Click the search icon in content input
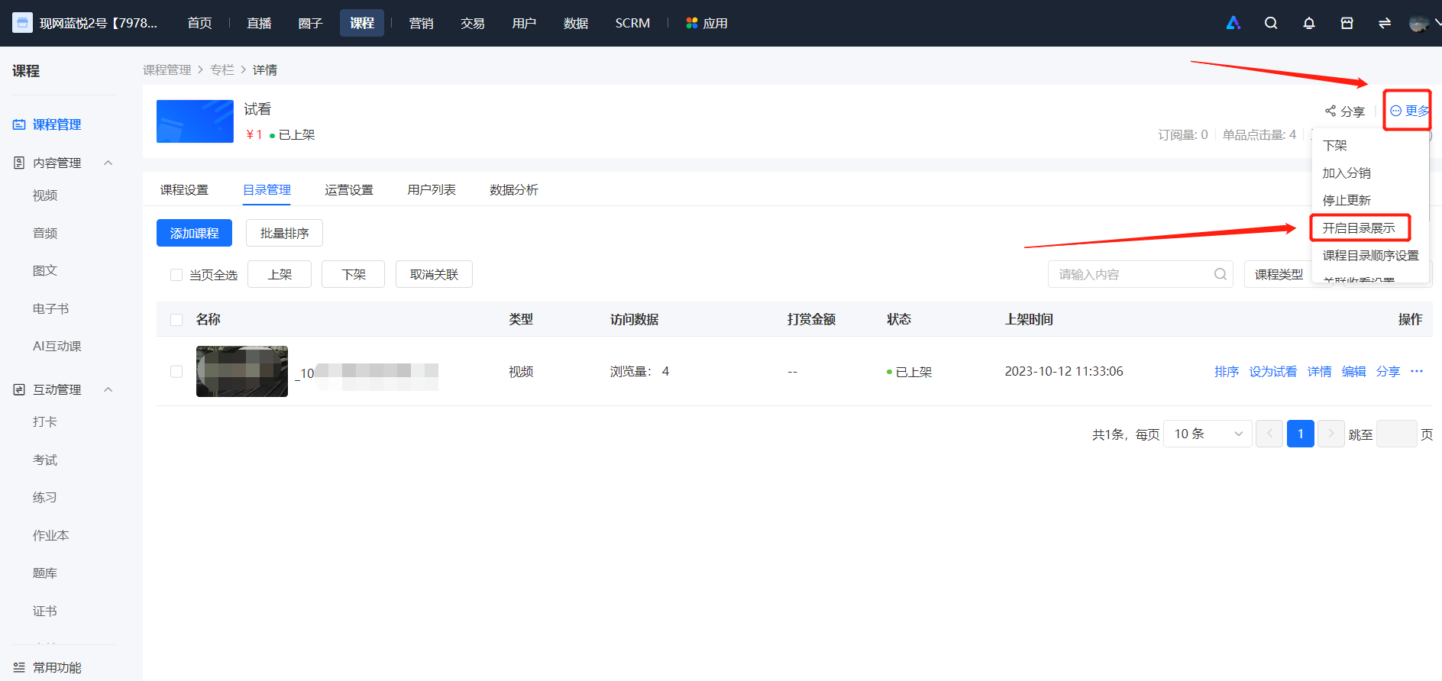Image resolution: width=1442 pixels, height=681 pixels. click(1221, 274)
